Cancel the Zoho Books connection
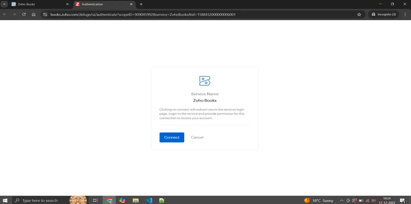This screenshot has width=411, height=204. pyautogui.click(x=197, y=137)
